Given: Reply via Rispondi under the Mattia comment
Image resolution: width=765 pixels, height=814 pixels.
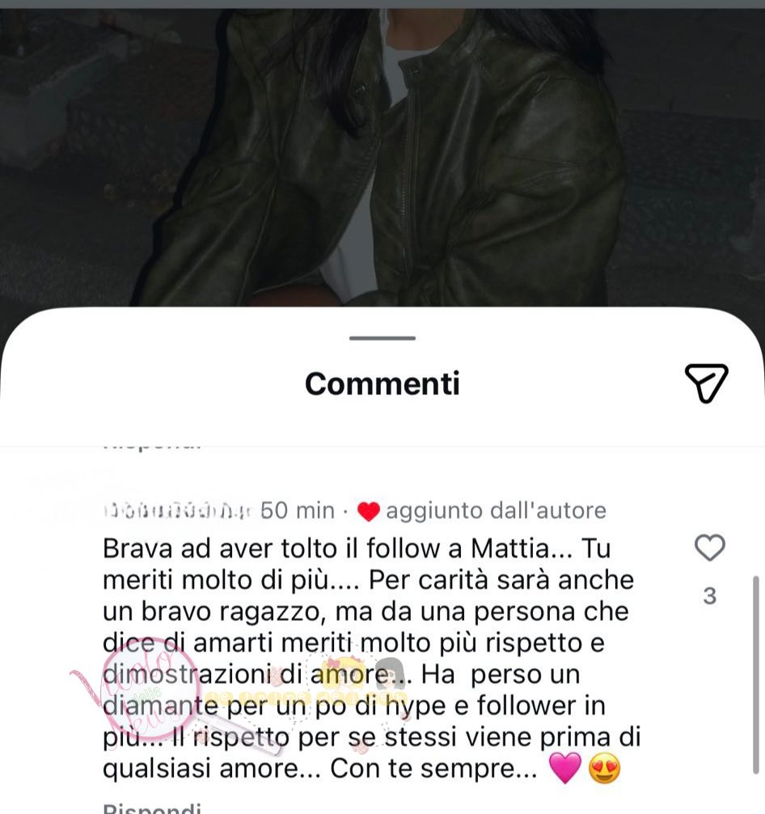Looking at the screenshot, I should coord(152,808).
